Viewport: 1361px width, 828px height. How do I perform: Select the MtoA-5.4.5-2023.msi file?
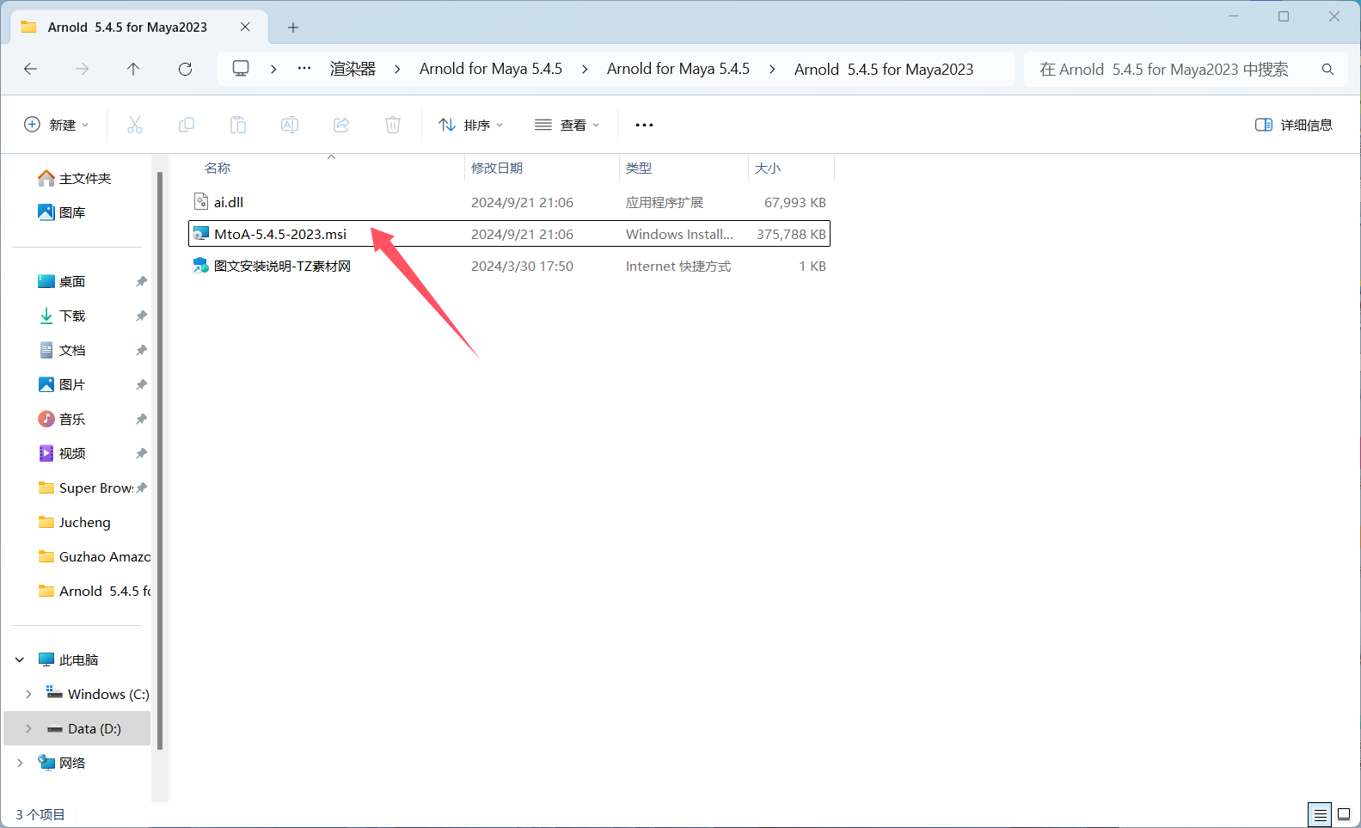tap(280, 234)
